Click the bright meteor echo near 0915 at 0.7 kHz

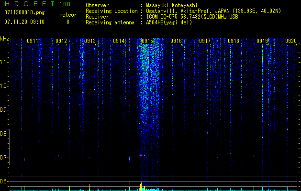pos(141,155)
